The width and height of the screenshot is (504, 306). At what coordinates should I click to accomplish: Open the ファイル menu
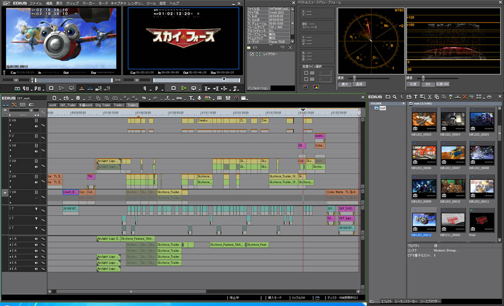[36, 3]
